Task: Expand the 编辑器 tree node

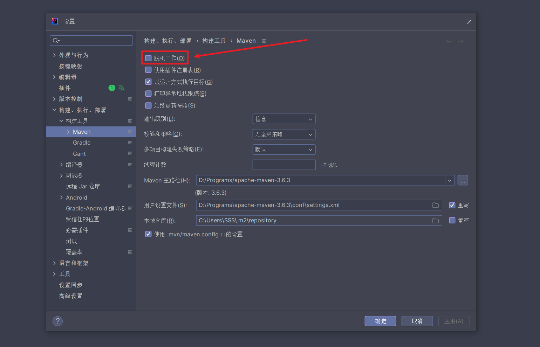Action: tap(54, 77)
